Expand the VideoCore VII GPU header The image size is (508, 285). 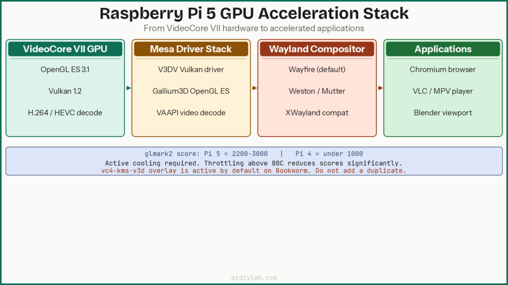65,49
